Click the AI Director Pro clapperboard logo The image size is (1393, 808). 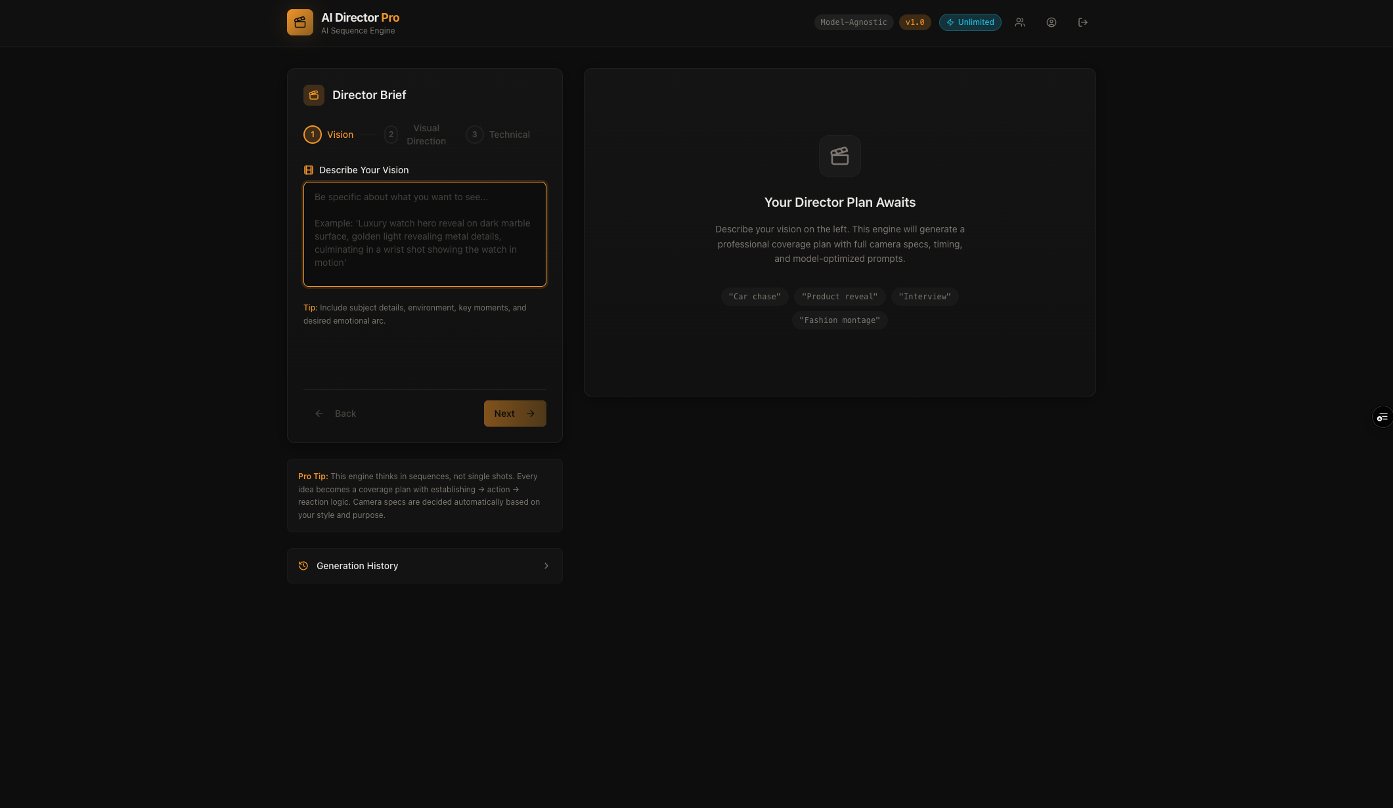pyautogui.click(x=299, y=22)
